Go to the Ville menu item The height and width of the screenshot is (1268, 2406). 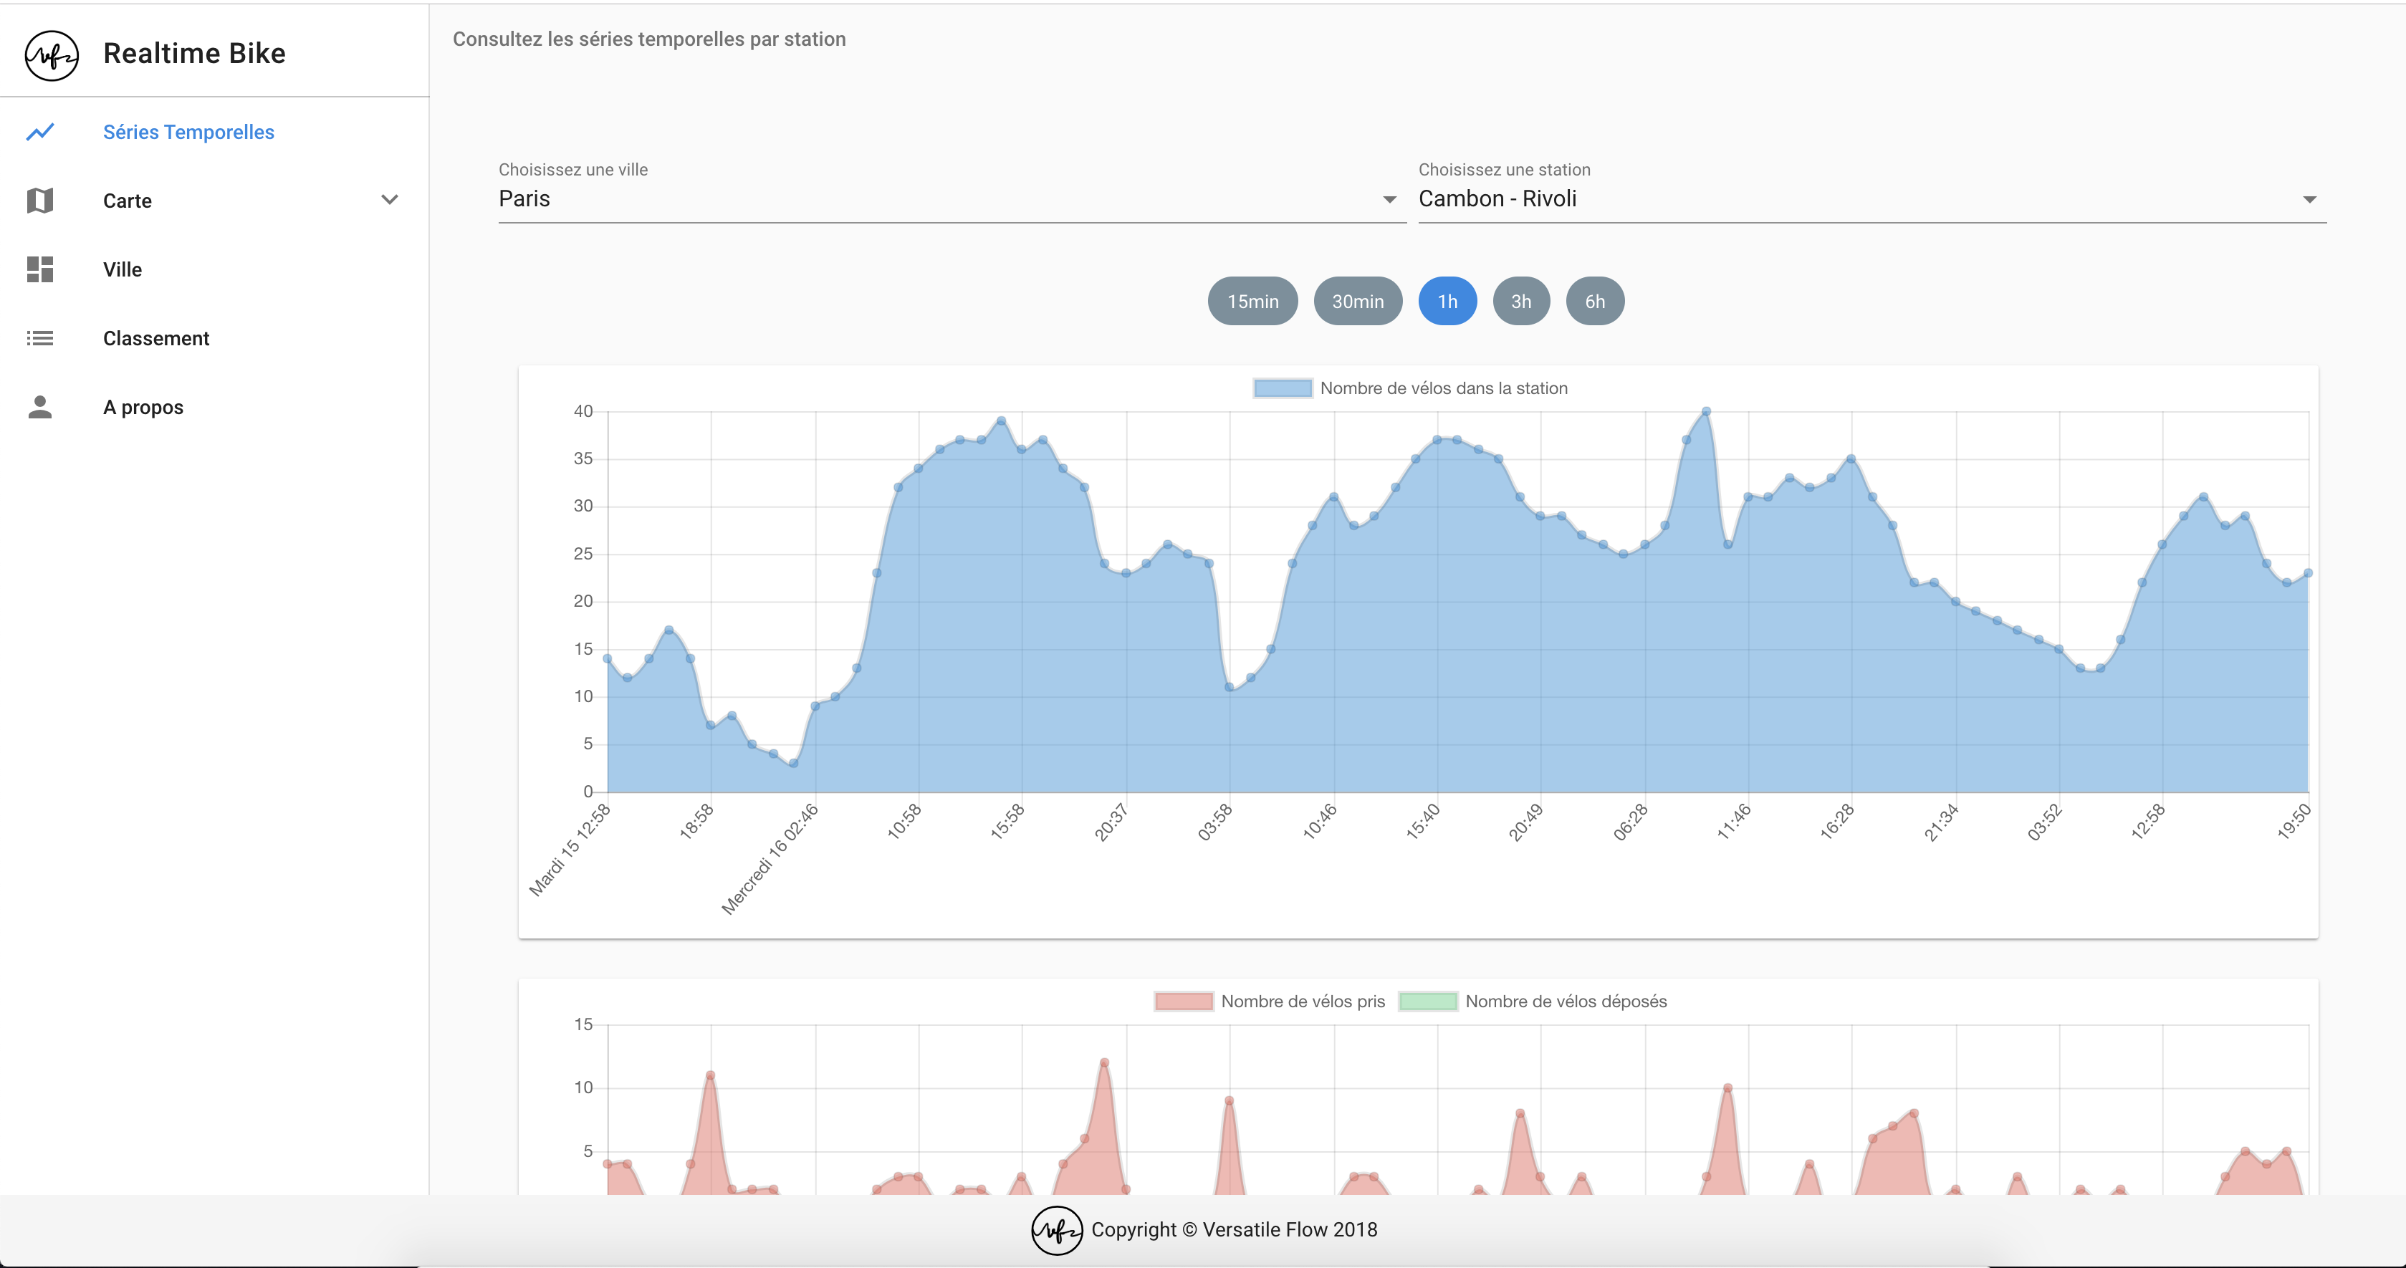123,270
